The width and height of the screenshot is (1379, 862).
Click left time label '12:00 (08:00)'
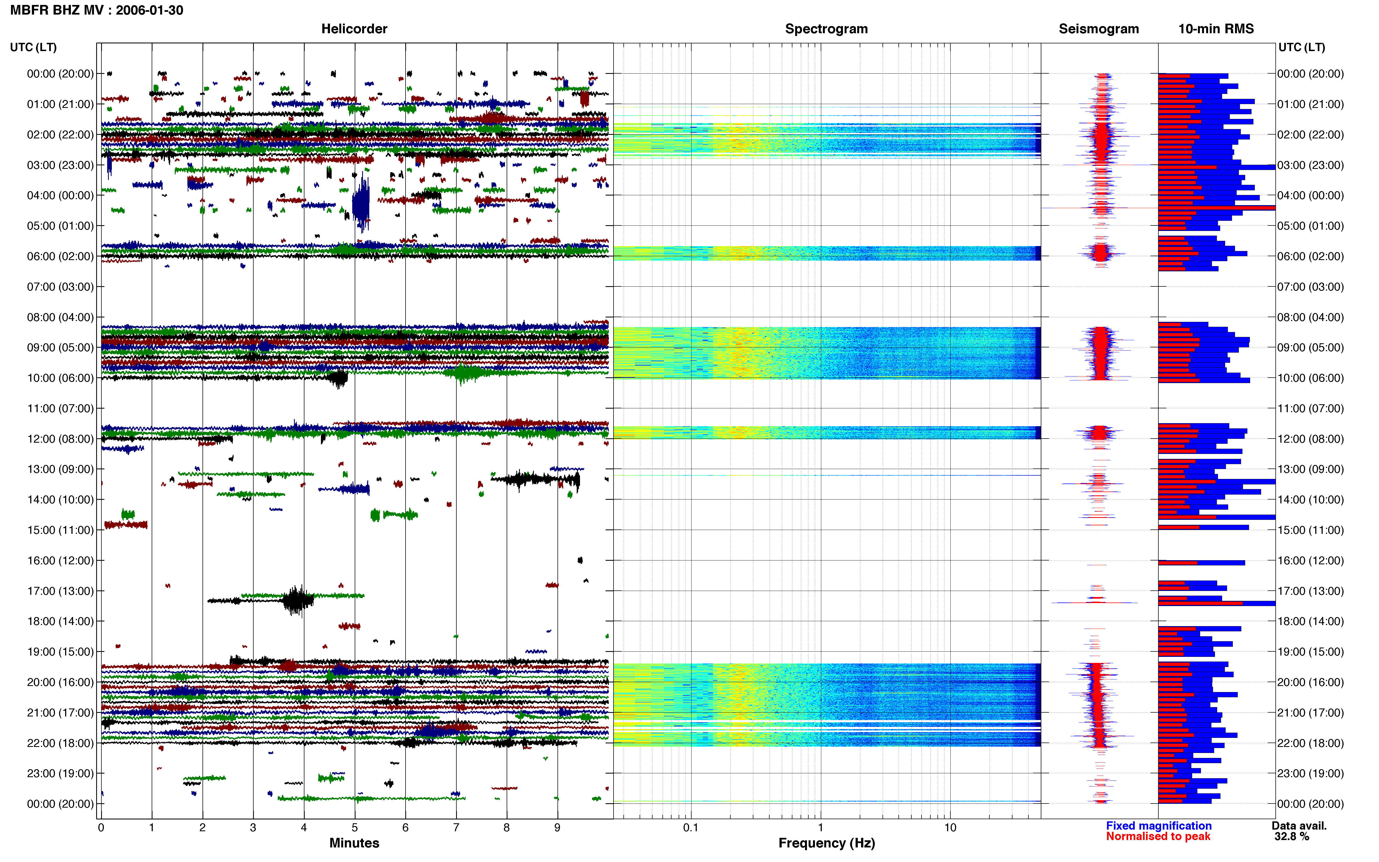click(x=60, y=439)
